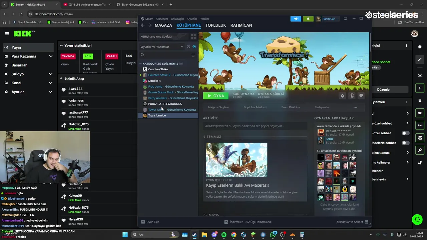Open Görünüm menu in Steam

point(162,19)
